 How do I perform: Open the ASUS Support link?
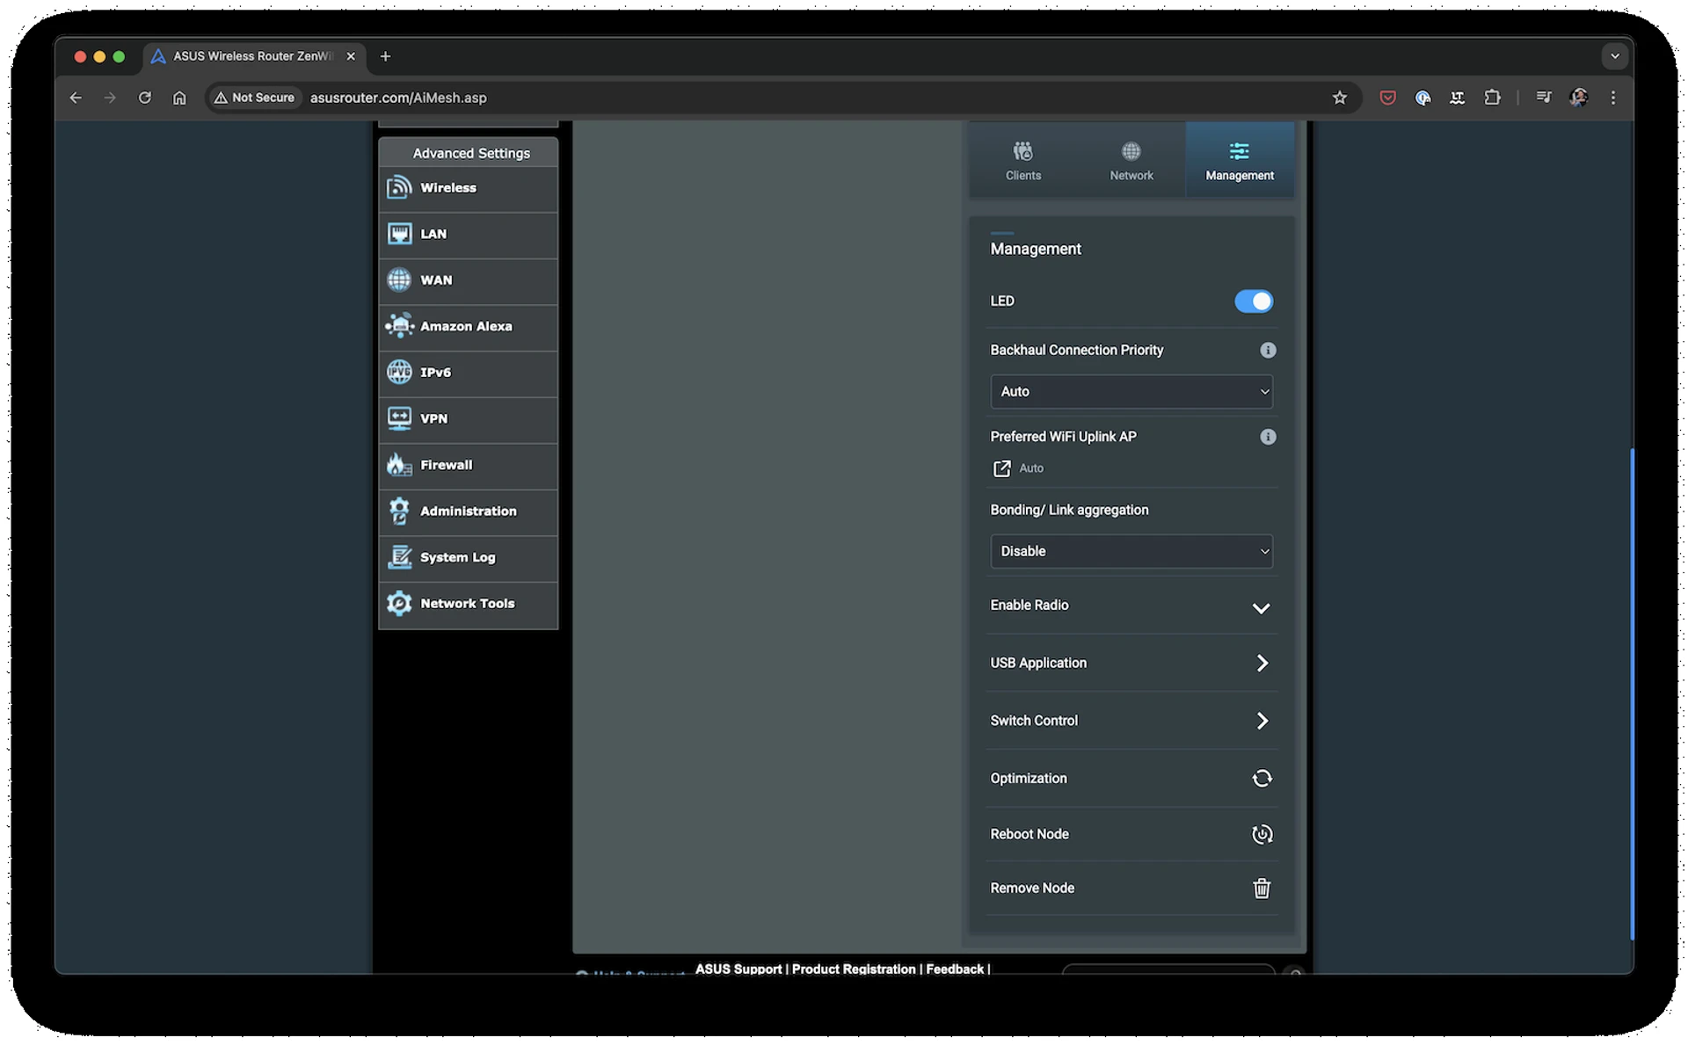(x=738, y=969)
